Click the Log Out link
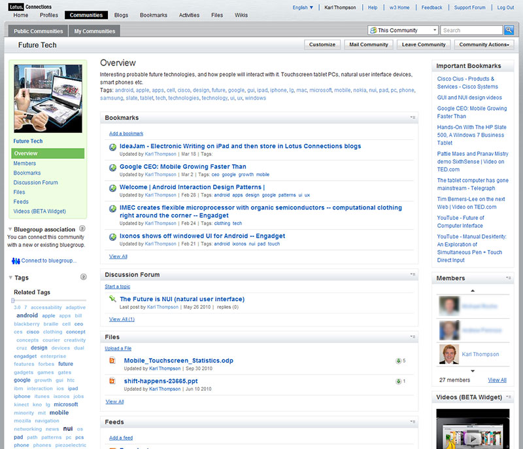This screenshot has height=449, width=523. click(x=505, y=7)
